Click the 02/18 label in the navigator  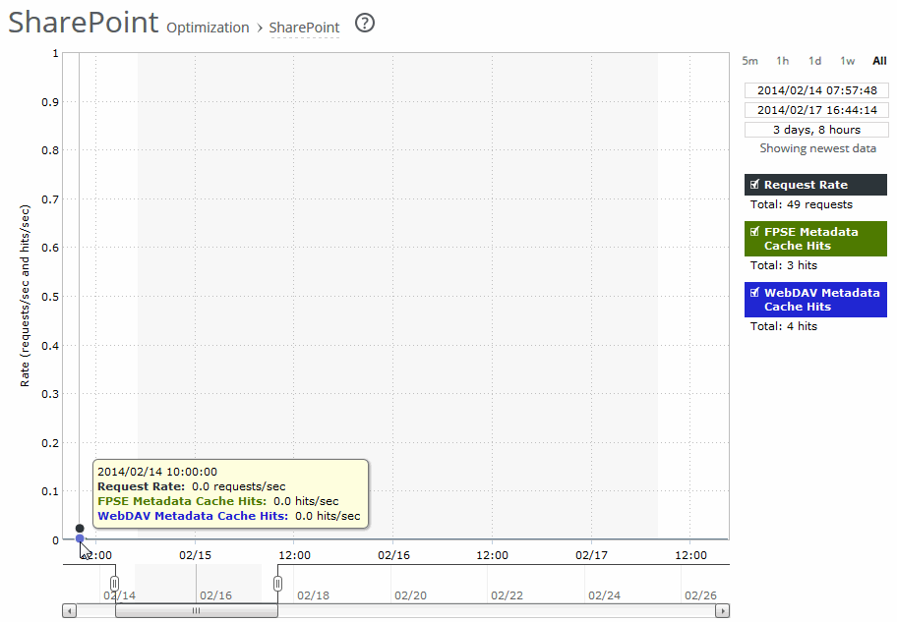[313, 595]
